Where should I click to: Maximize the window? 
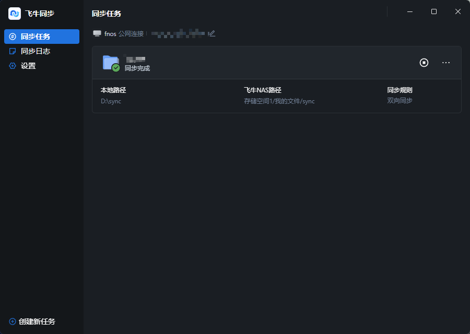pos(434,11)
